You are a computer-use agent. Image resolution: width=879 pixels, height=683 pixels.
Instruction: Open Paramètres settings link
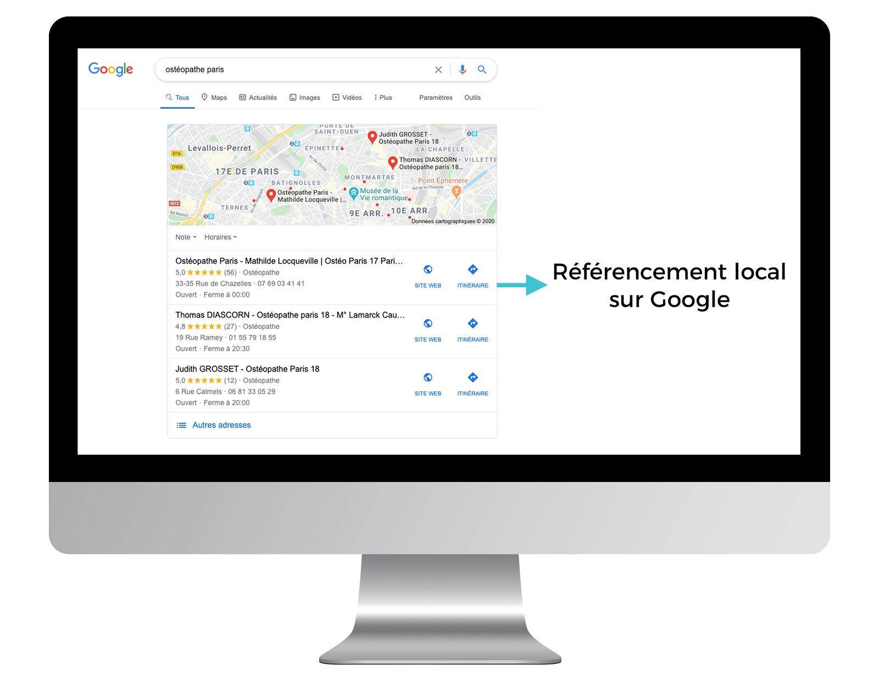(x=436, y=98)
